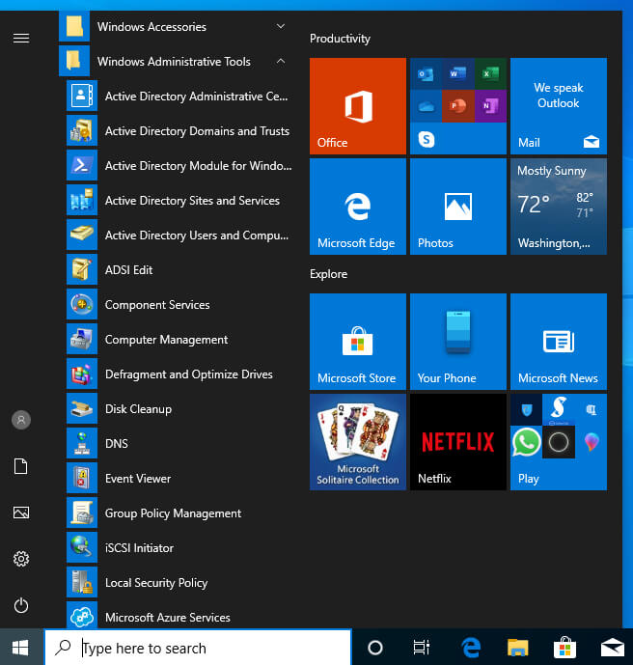633x665 pixels.
Task: Click PowerPoint icon in Office apps tile
Action: [x=458, y=106]
